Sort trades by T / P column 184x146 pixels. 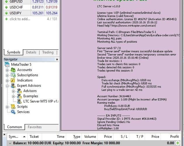[137, 137]
